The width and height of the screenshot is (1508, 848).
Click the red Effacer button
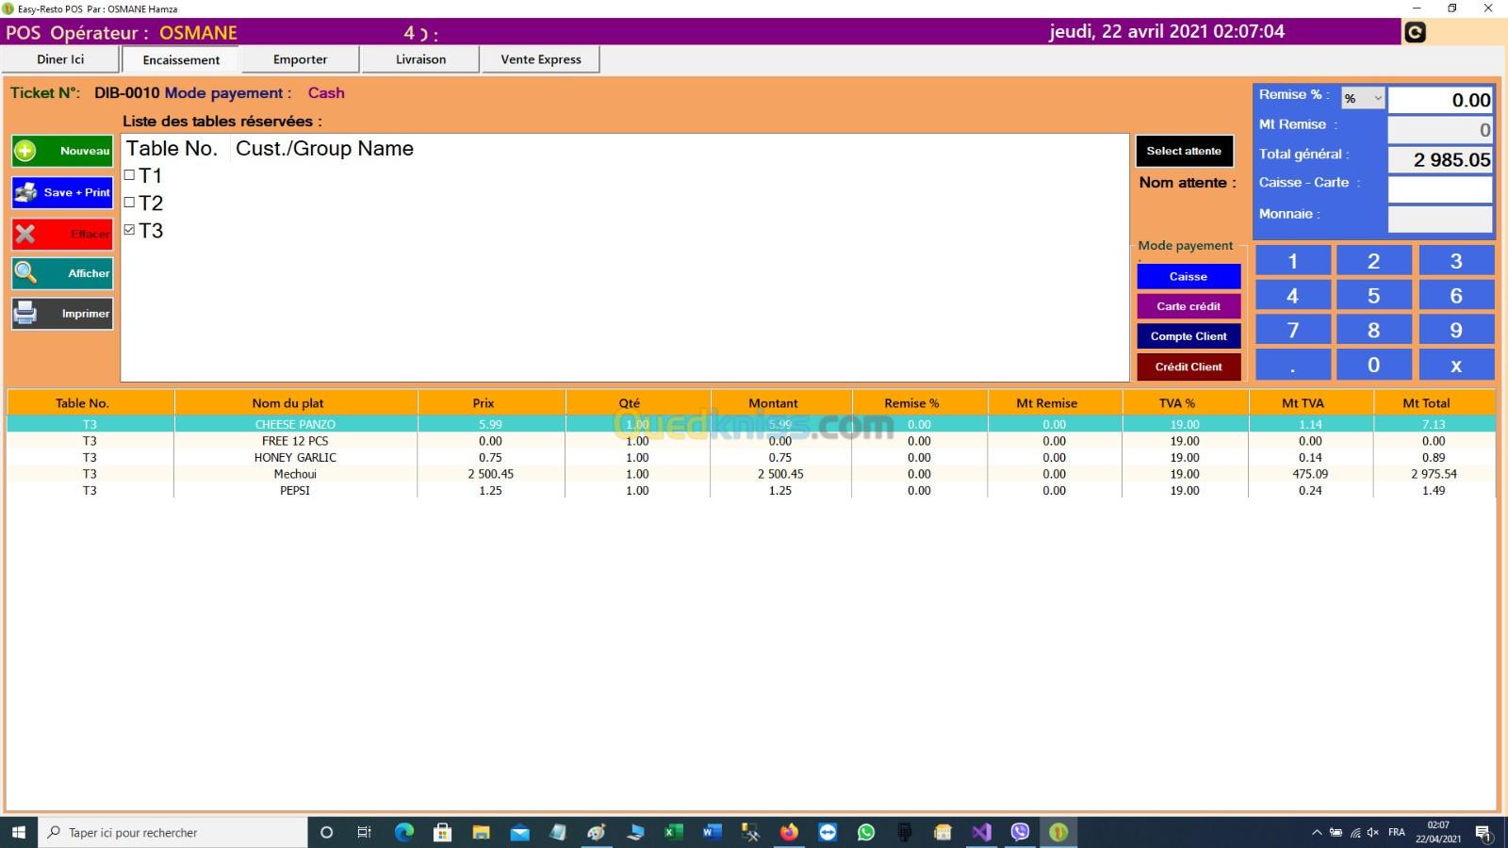pos(62,234)
